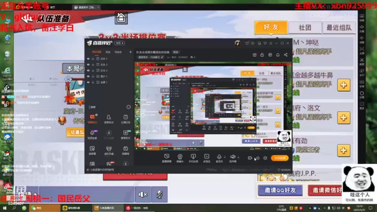Toggle the preview eye icon near start button
The height and width of the screenshot is (212, 377).
[257, 158]
